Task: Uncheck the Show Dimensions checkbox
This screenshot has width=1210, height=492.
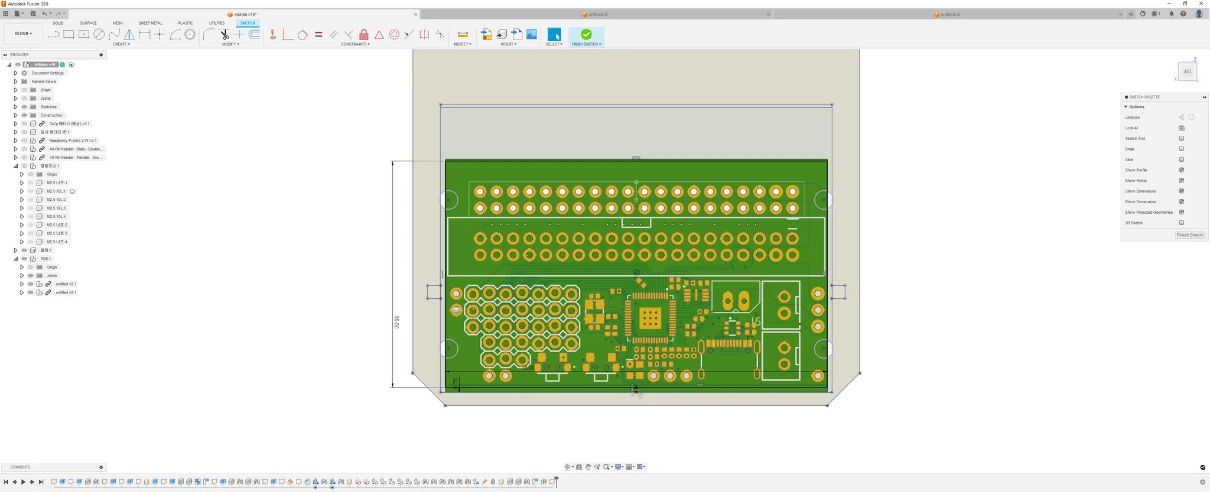Action: [x=1182, y=191]
